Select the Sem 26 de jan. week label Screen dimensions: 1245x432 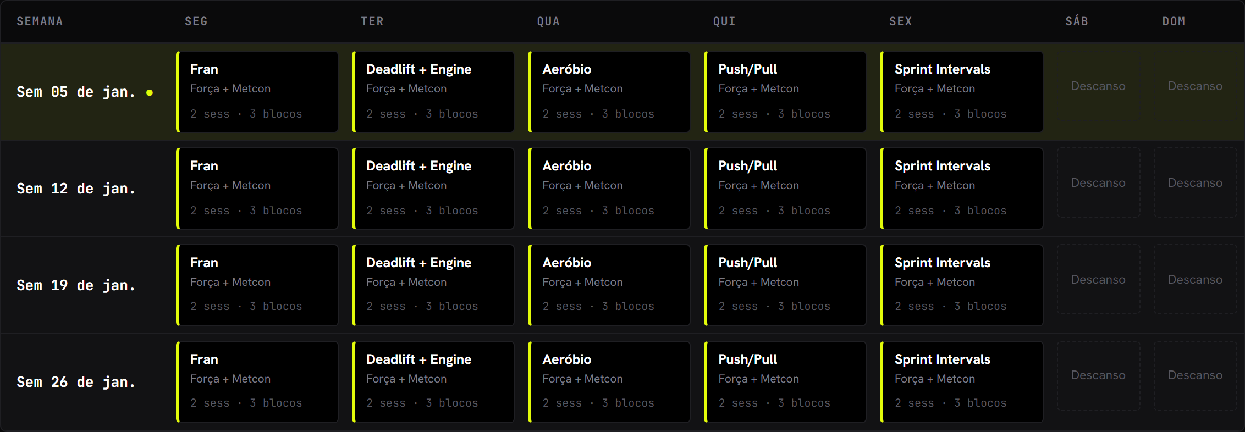[x=76, y=382]
